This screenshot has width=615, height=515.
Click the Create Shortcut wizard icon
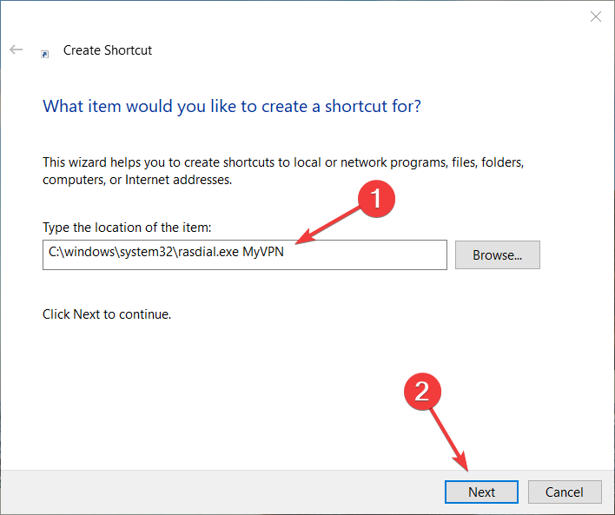[x=44, y=54]
